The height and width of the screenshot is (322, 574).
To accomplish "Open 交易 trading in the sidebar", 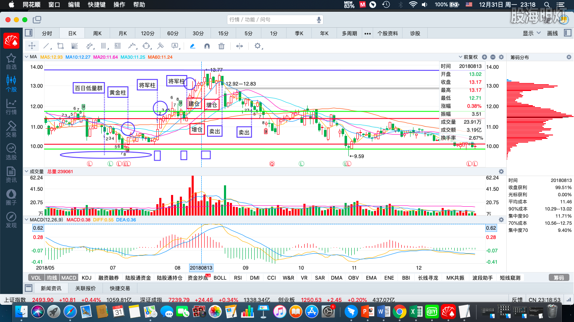I will [x=11, y=129].
